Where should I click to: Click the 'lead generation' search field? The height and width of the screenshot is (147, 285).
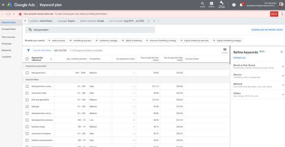pos(90,30)
